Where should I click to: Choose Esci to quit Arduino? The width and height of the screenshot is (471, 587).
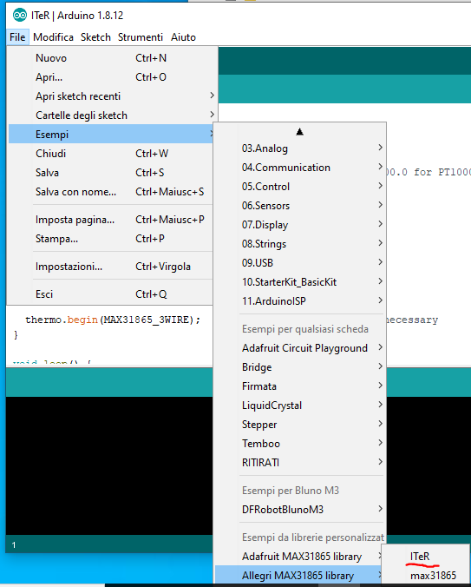click(111, 294)
